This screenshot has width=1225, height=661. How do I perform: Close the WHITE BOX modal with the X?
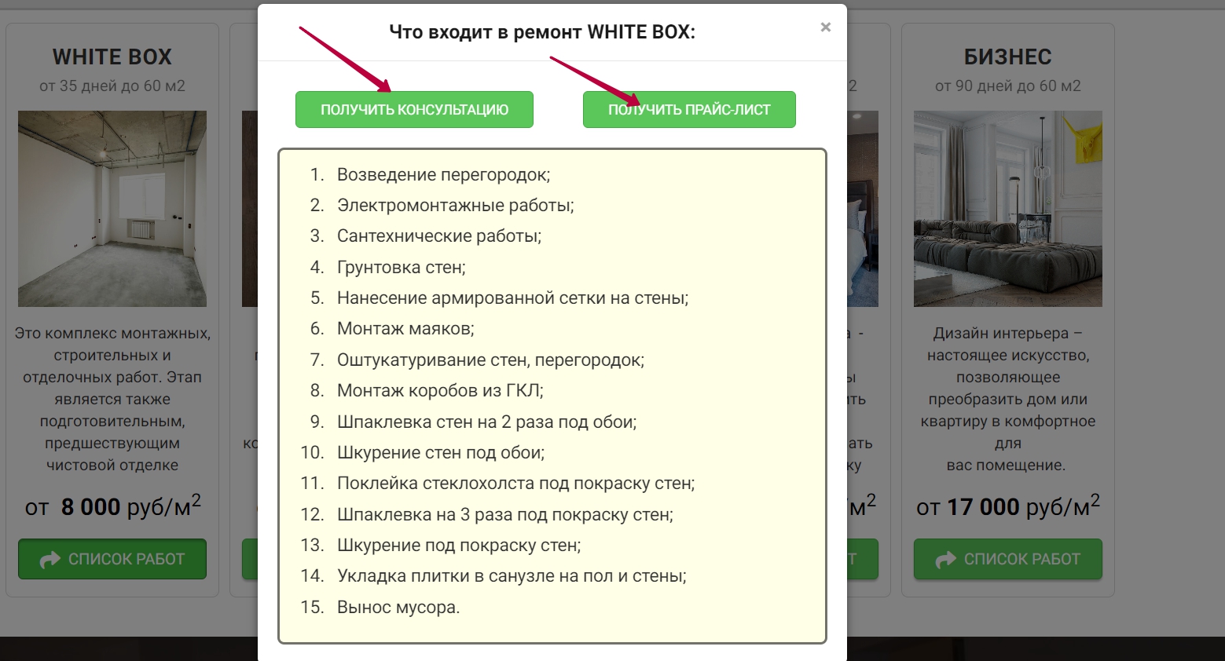coord(825,27)
